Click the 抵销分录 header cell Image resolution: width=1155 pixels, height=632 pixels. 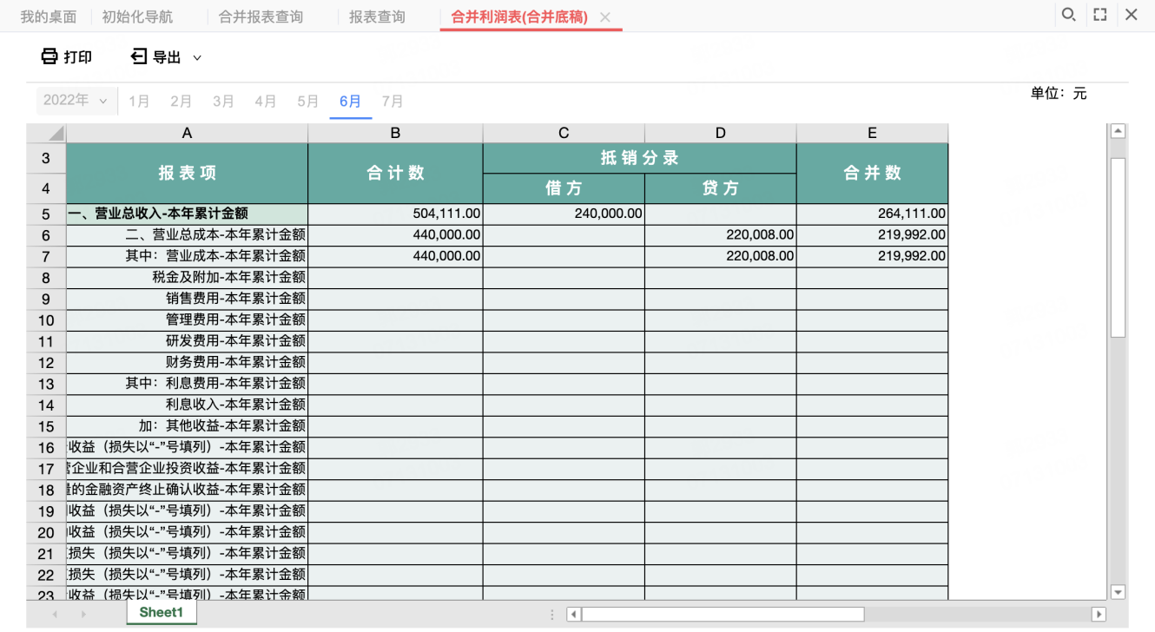coord(640,158)
